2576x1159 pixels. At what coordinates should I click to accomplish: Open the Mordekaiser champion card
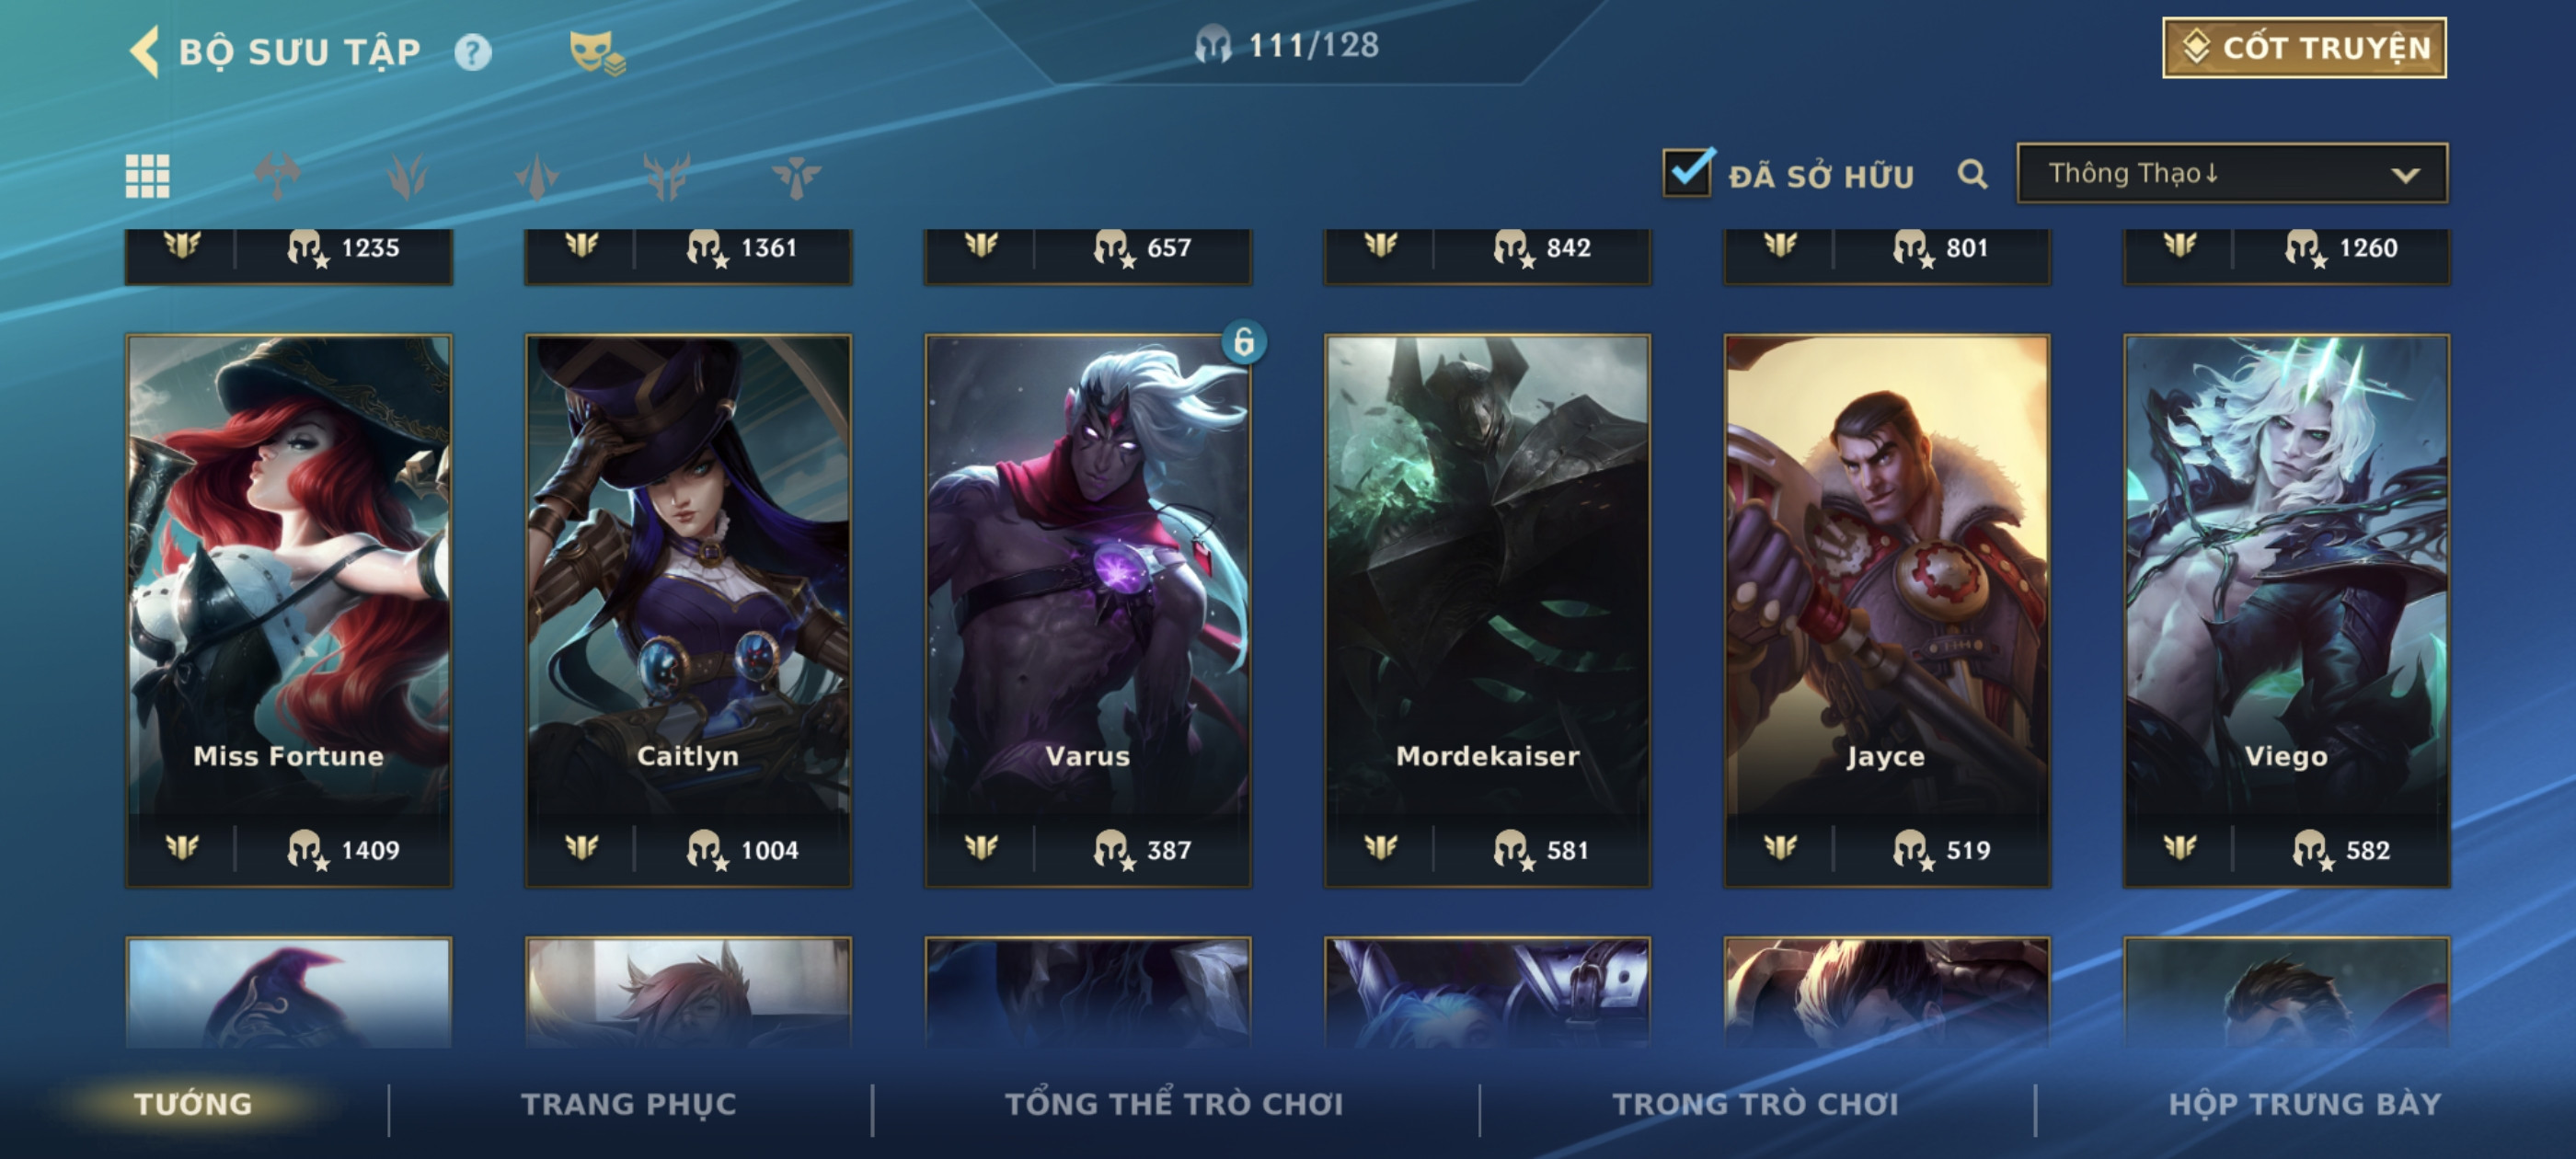tap(1487, 610)
